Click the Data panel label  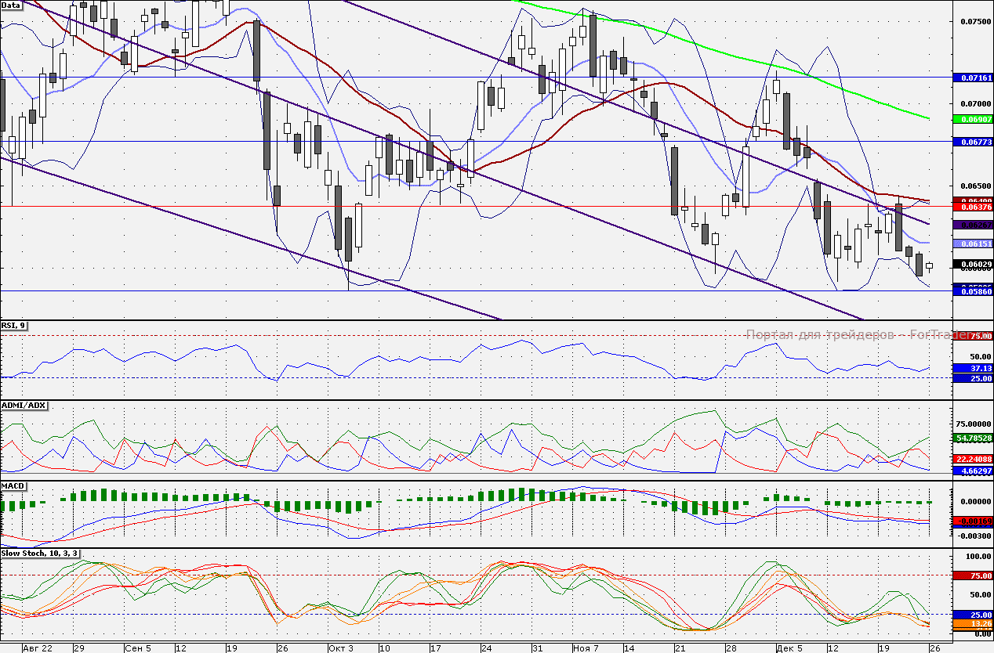tap(11, 5)
